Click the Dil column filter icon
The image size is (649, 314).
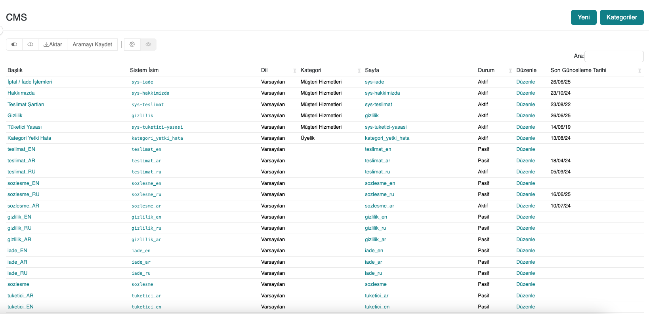click(x=294, y=71)
